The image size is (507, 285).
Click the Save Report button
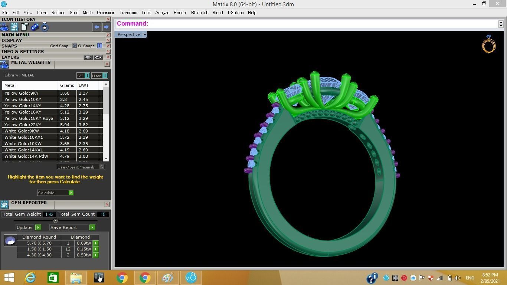(x=72, y=227)
